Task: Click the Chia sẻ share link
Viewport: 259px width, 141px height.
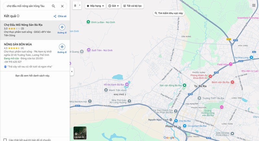Action: pos(60,16)
